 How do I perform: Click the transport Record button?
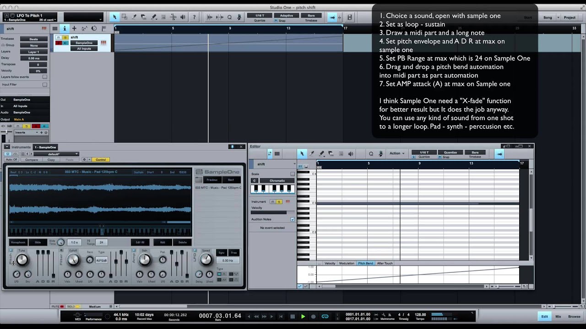[313, 316]
